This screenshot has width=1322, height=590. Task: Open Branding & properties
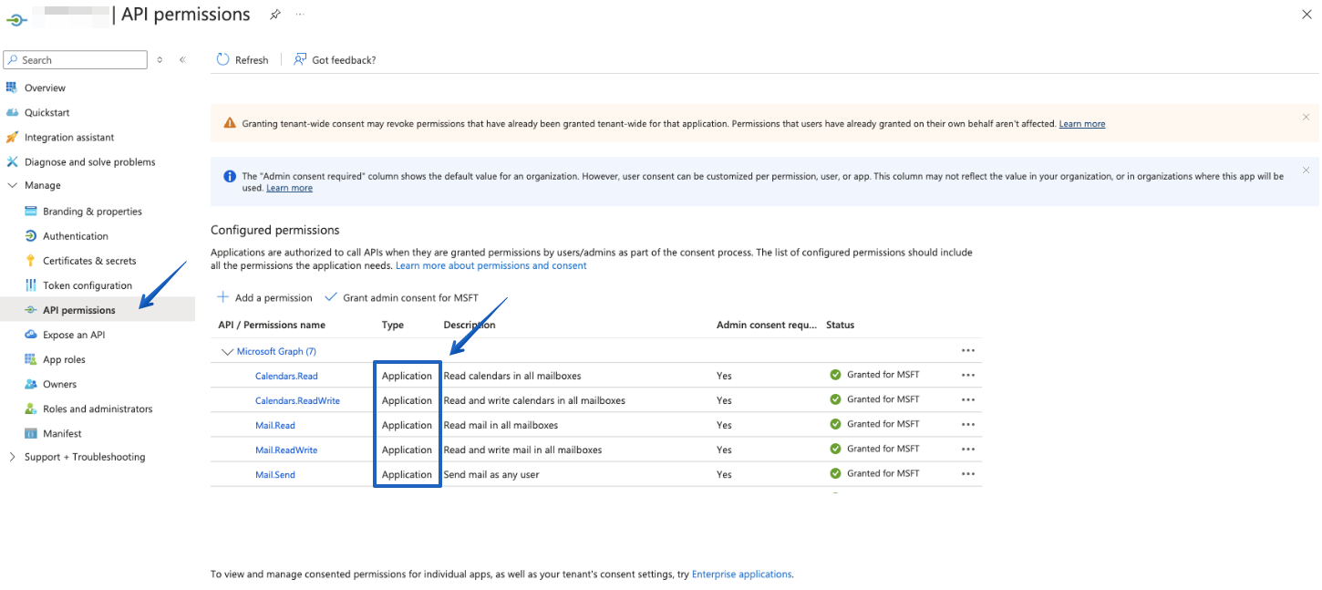[92, 212]
